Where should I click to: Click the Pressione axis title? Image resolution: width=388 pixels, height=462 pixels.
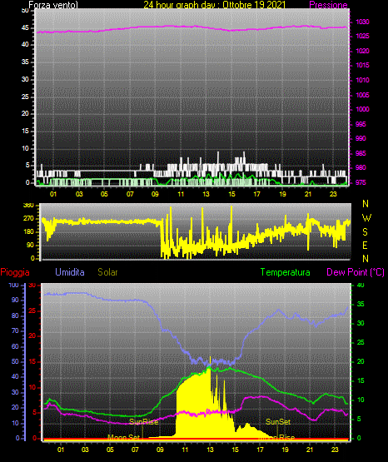click(x=328, y=5)
